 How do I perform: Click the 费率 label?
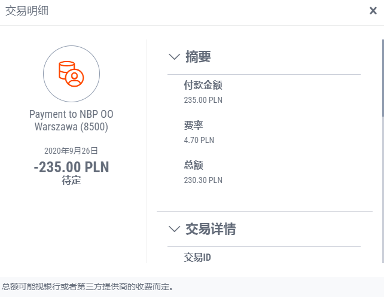click(x=194, y=125)
